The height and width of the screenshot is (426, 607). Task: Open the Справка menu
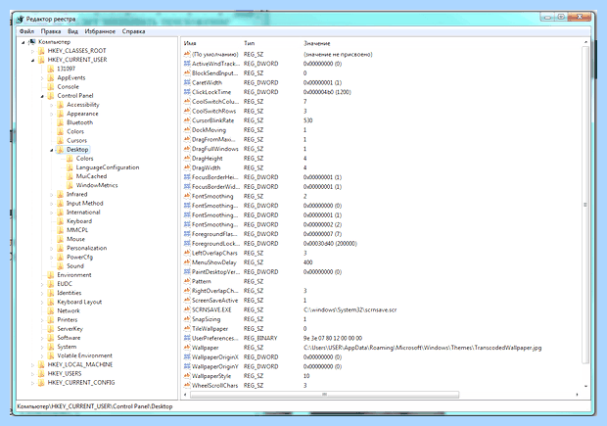click(x=133, y=31)
